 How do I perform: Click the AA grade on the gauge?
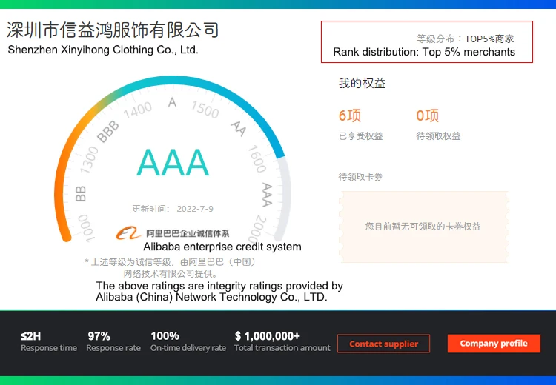coord(238,129)
